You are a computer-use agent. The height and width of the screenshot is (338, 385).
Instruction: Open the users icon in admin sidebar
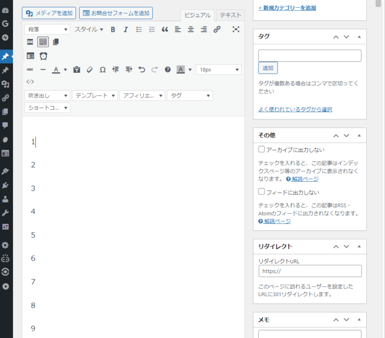[5, 199]
